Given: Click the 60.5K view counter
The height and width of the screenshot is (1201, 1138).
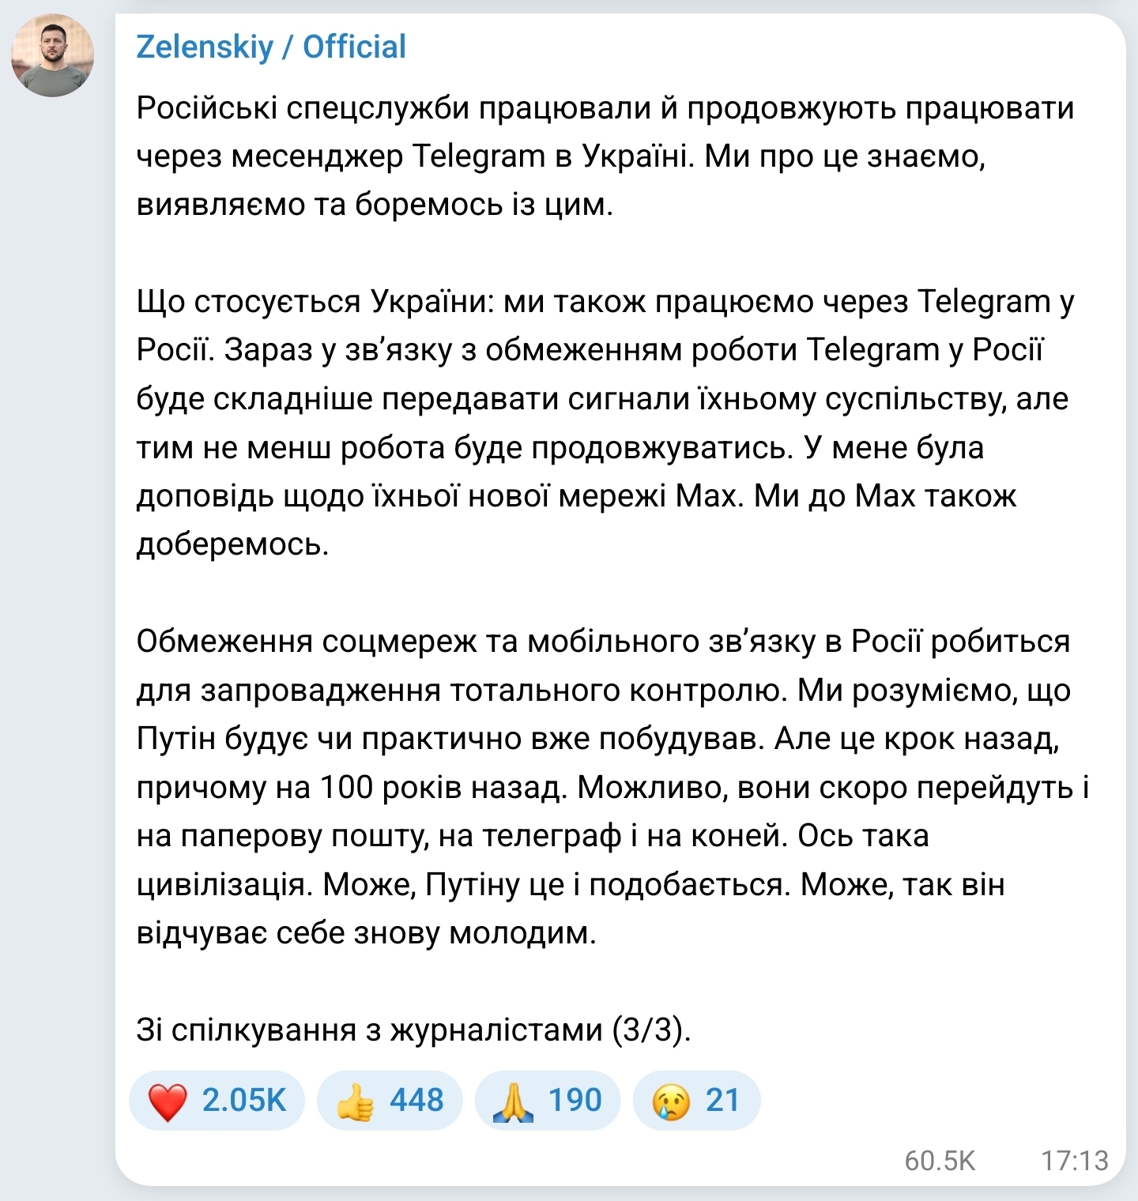Looking at the screenshot, I should [940, 1161].
